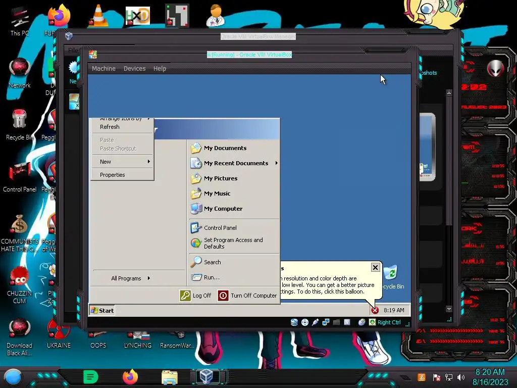Click the optical disc status icon
This screenshot has width=517, height=388.
point(305,322)
